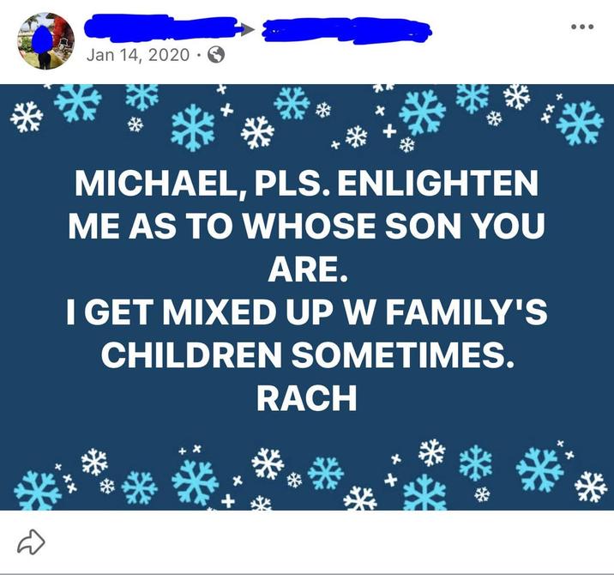614x575 pixels.
Task: Click the arrow between the two redacted names
Action: [248, 30]
